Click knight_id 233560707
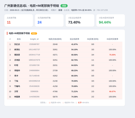 pyautogui.click(x=34, y=44)
